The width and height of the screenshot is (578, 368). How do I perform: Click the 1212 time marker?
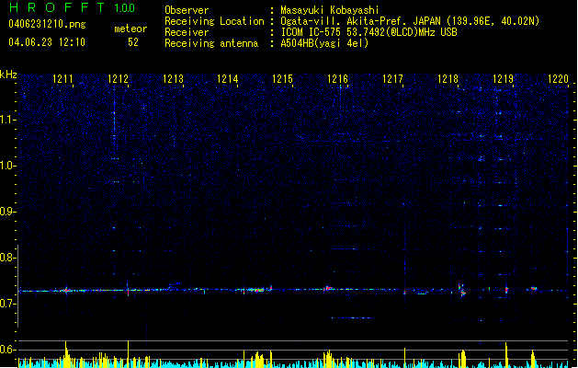118,79
